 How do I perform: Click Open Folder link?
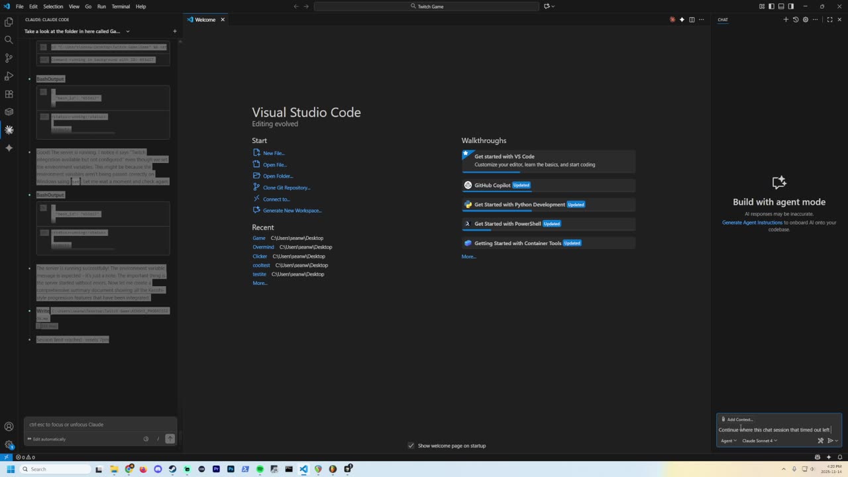pyautogui.click(x=278, y=176)
